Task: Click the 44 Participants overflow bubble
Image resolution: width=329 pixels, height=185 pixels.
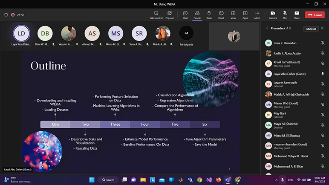Action: point(186,33)
